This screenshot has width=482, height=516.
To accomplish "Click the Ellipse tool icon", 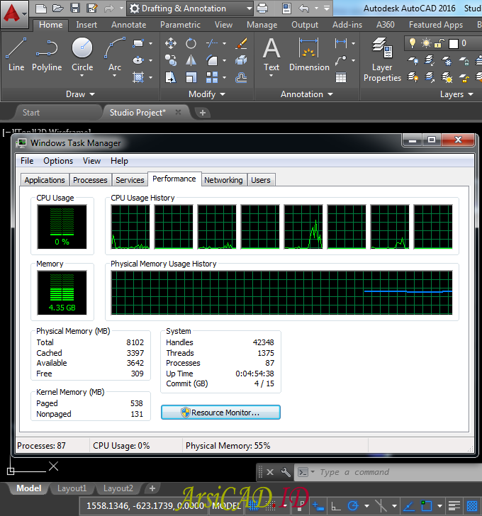I will pyautogui.click(x=138, y=60).
